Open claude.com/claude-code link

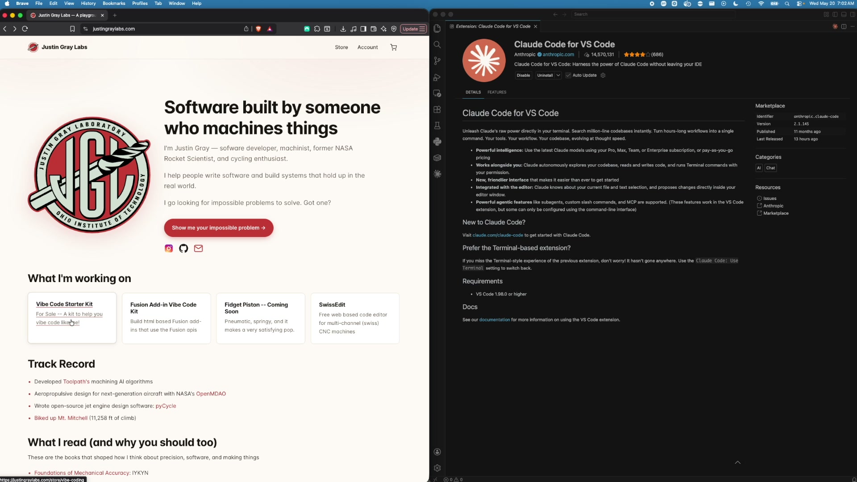498,235
